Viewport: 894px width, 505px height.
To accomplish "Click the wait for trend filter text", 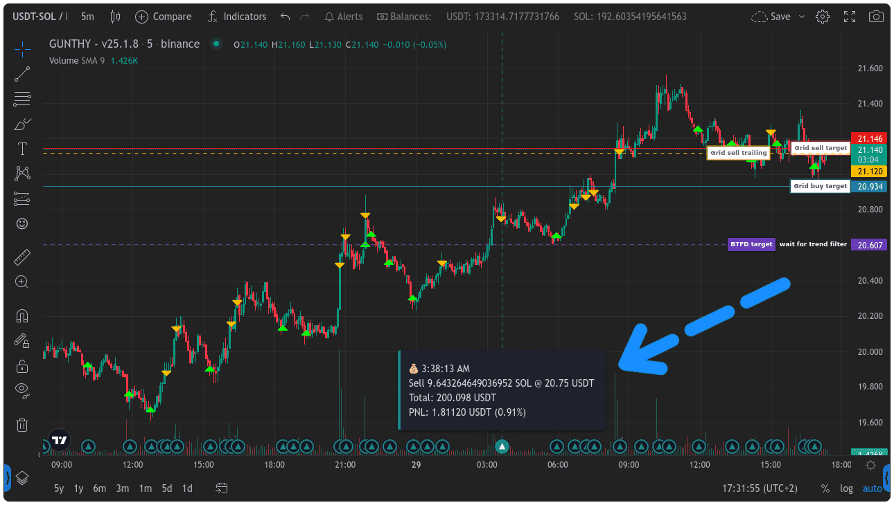I will [813, 244].
